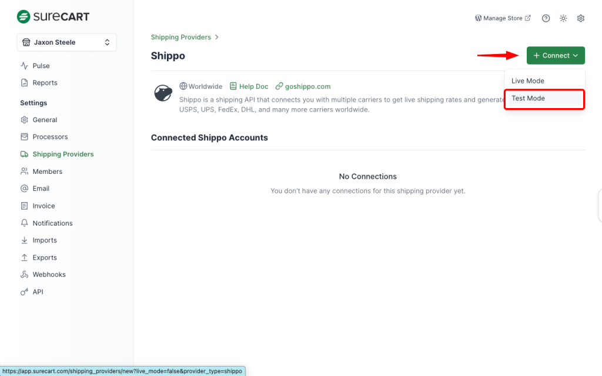The image size is (602, 376).
Task: Open the top-right settings gear icon
Action: (580, 18)
